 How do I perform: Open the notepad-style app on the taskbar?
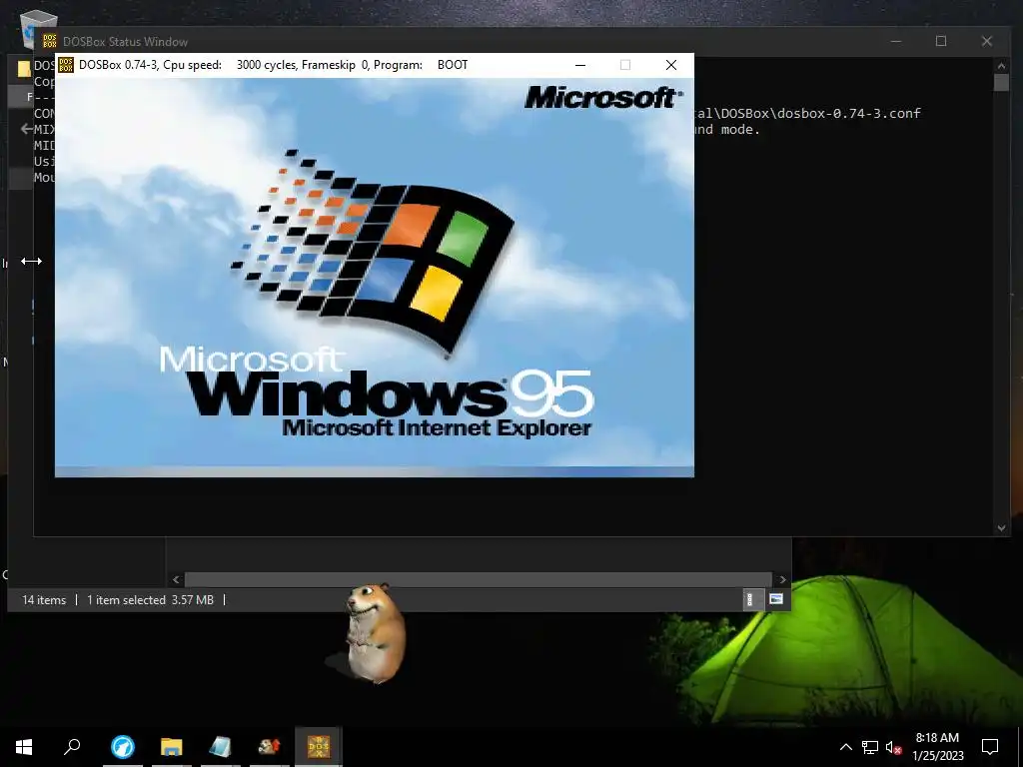click(221, 747)
